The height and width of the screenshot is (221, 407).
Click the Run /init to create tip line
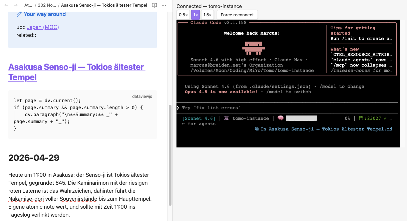(362, 38)
